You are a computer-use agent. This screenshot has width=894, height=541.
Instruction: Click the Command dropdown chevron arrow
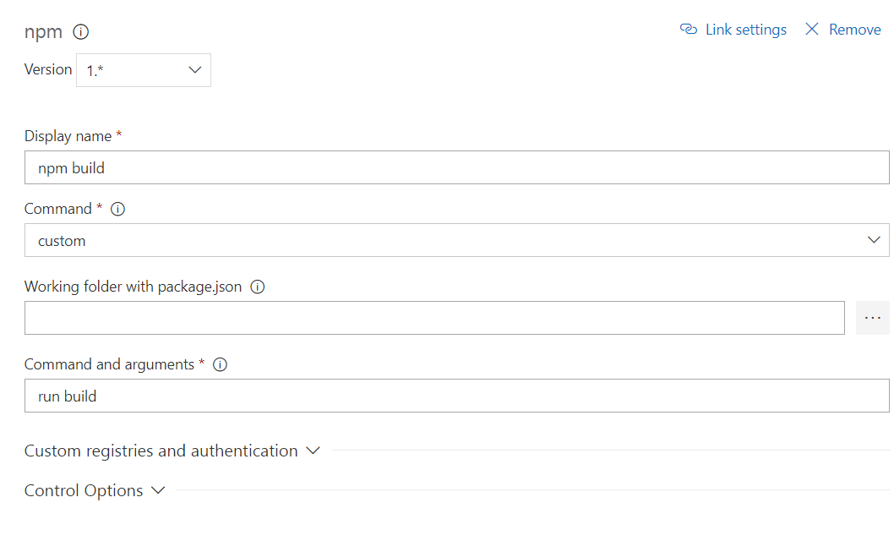tap(875, 241)
